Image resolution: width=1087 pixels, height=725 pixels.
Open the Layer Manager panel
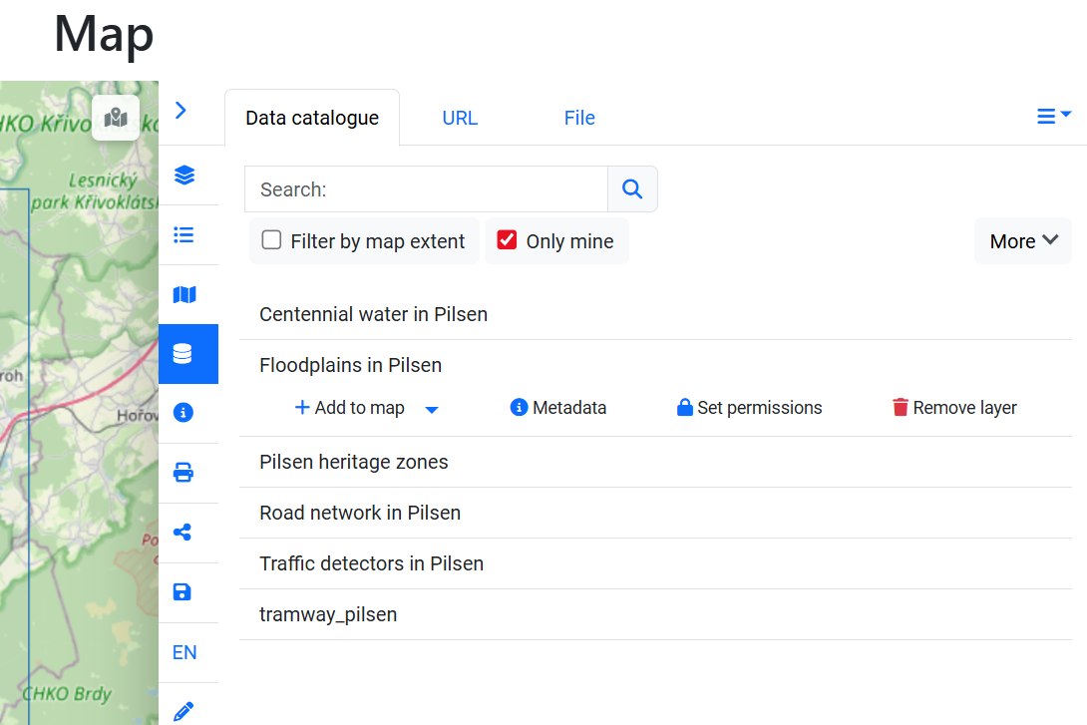[x=183, y=175]
